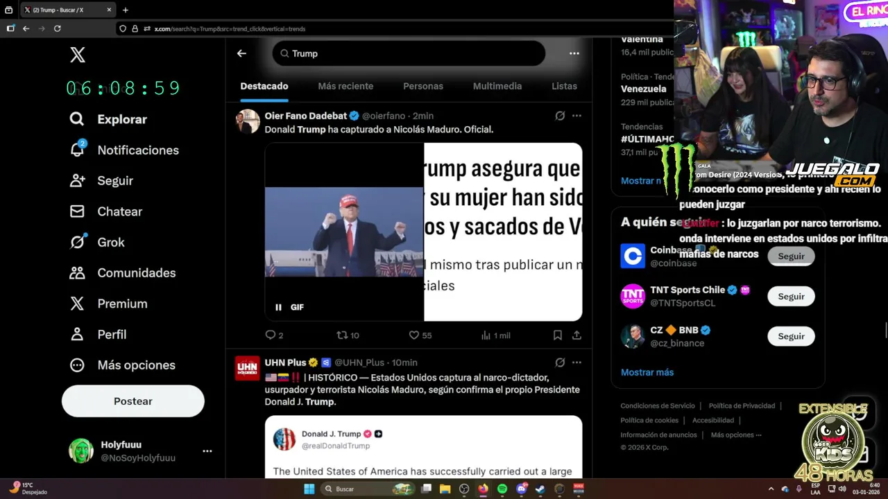
Task: Open Política de cookies link
Action: pyautogui.click(x=649, y=421)
